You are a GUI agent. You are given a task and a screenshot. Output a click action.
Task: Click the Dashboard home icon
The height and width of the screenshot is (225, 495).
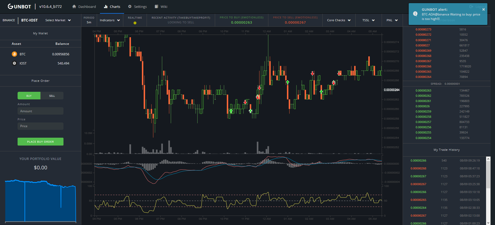pyautogui.click(x=74, y=6)
